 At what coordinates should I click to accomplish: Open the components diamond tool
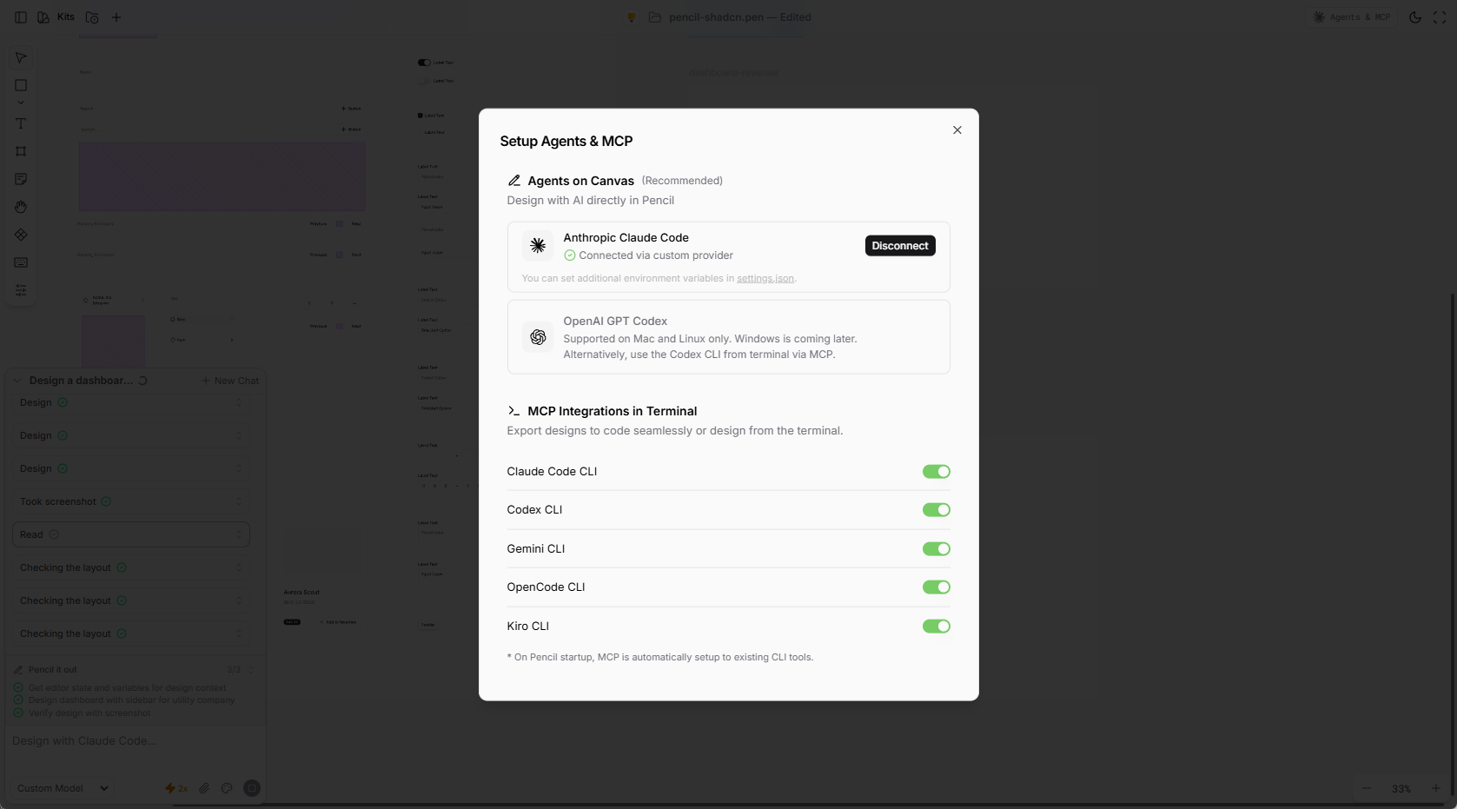tap(21, 235)
